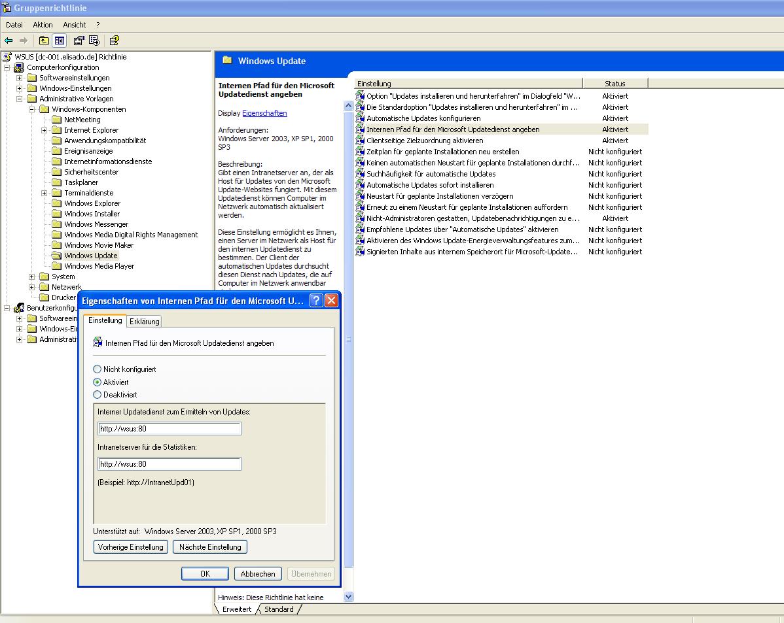
Task: Collapse the Windows-Komponenten node
Action: point(32,109)
